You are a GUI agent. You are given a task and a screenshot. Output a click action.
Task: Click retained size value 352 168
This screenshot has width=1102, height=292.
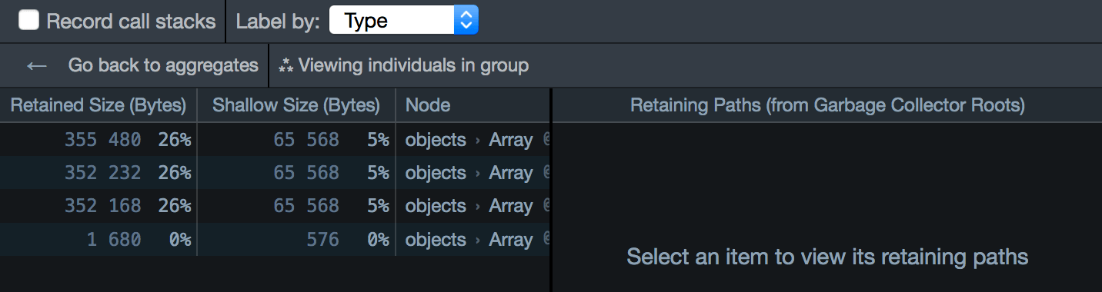point(103,206)
